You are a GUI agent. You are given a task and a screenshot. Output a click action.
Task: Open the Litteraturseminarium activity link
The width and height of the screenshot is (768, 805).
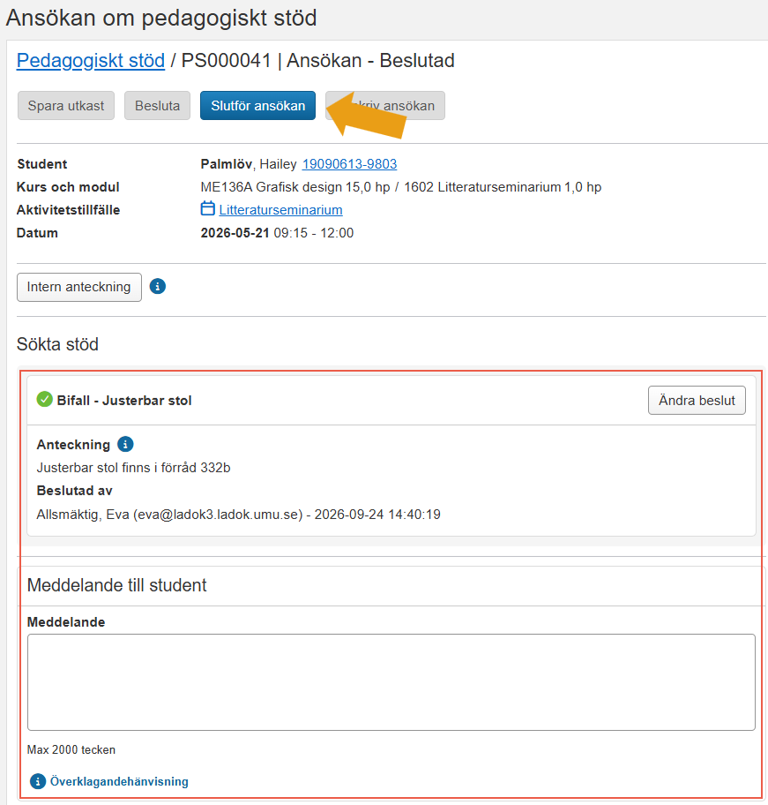point(281,209)
